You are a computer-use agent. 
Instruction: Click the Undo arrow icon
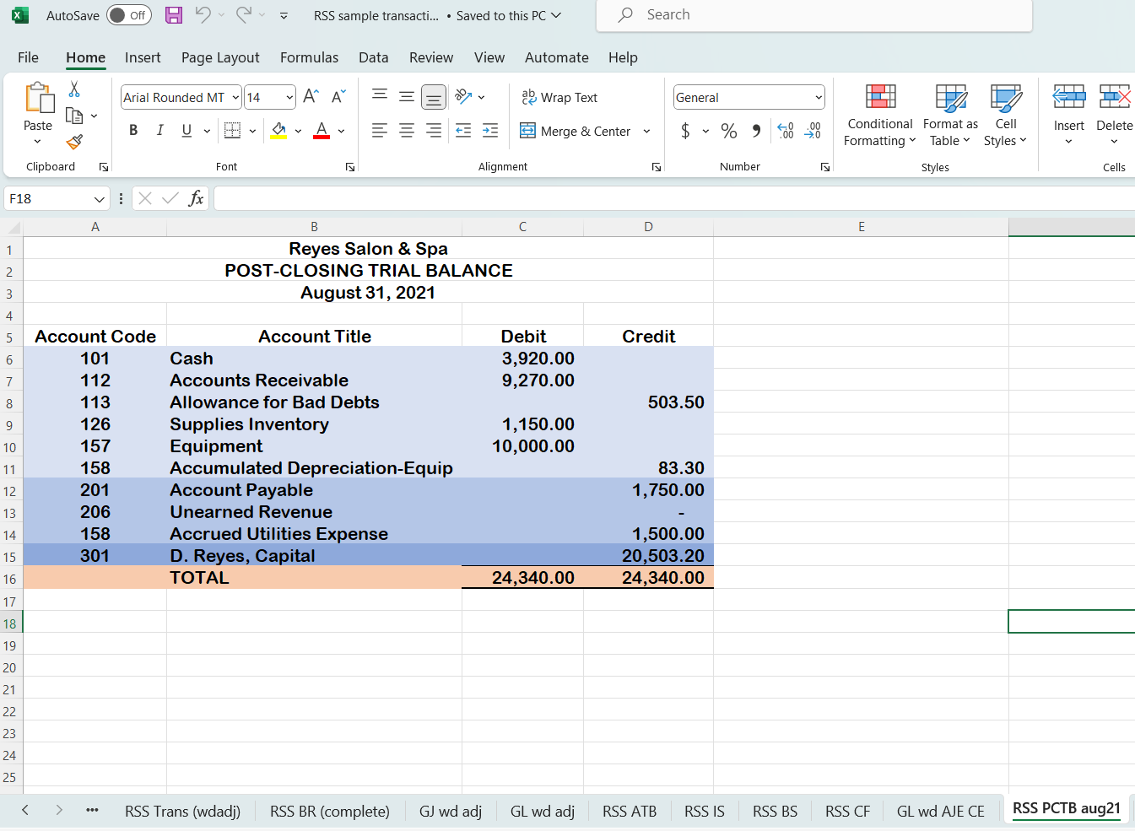[203, 14]
